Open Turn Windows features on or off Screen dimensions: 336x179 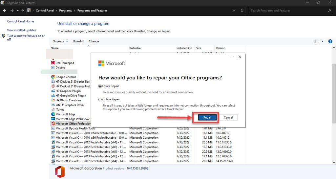click(x=26, y=37)
